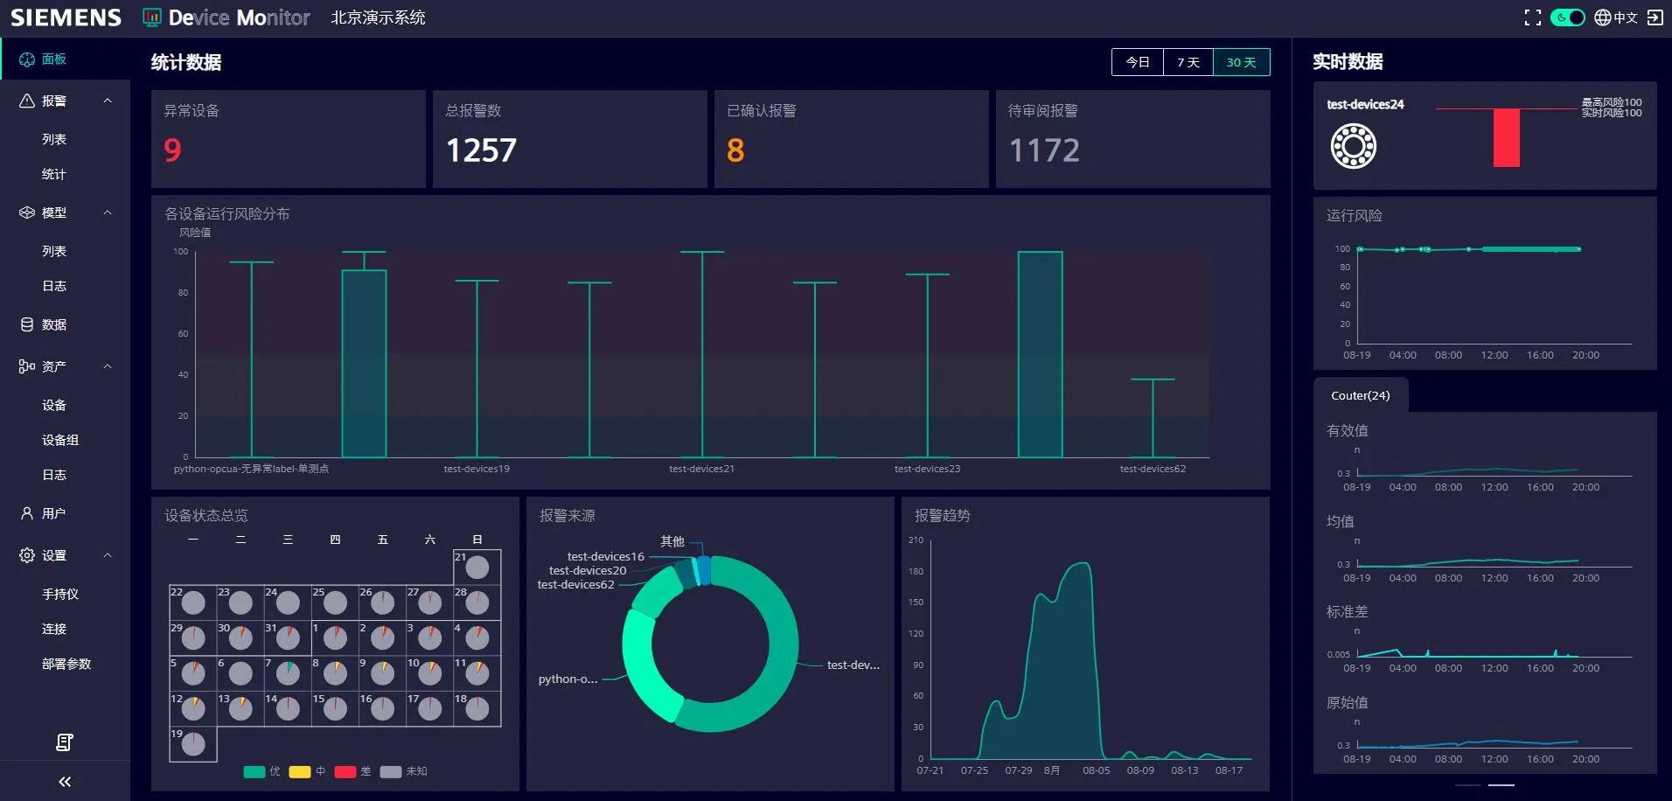Click the logout icon at top right
This screenshot has width=1672, height=801.
(1655, 17)
